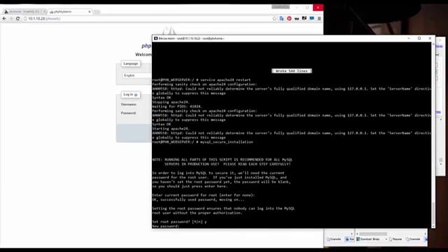Close the first Chrome tab
Screen dimensions: 448x252
44,12
